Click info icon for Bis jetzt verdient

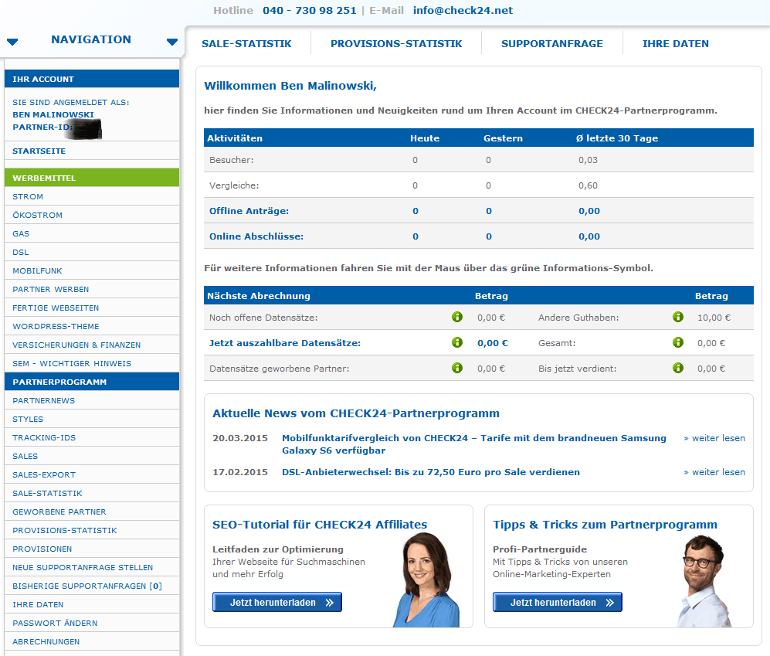678,368
